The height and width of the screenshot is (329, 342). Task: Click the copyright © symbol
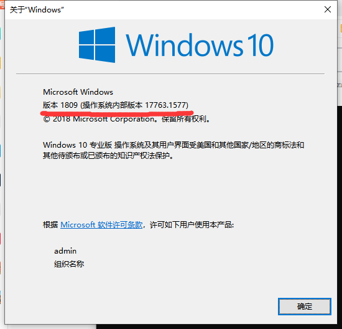[47, 119]
